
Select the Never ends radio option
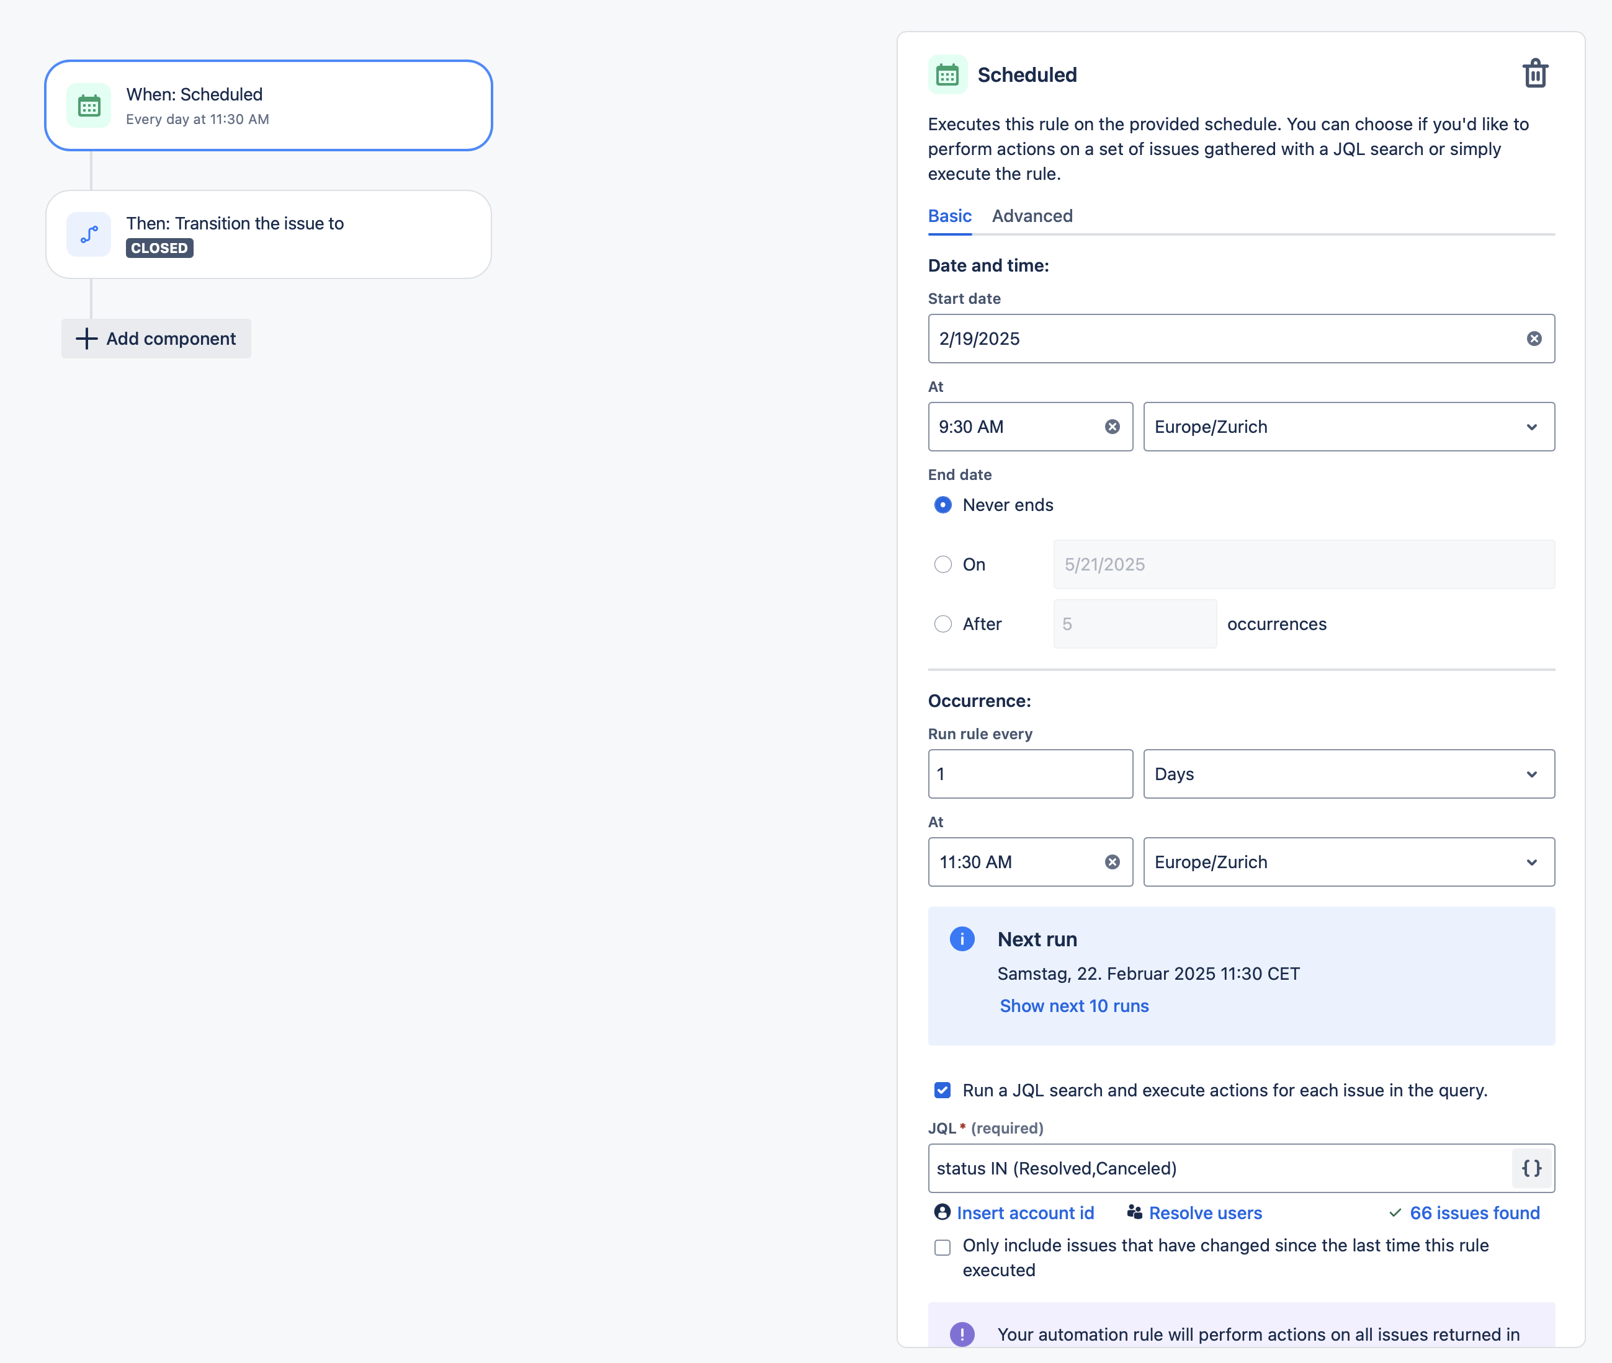click(943, 505)
